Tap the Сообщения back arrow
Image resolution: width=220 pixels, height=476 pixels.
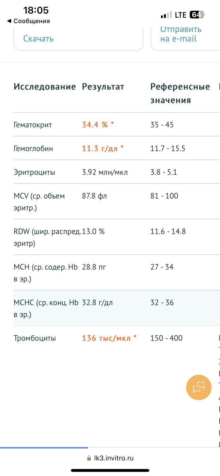(9, 21)
